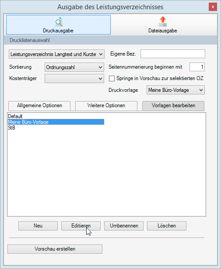Open the Leistungsverzeichnis Langtext print list dropdown
The width and height of the screenshot is (221, 269).
(x=56, y=54)
